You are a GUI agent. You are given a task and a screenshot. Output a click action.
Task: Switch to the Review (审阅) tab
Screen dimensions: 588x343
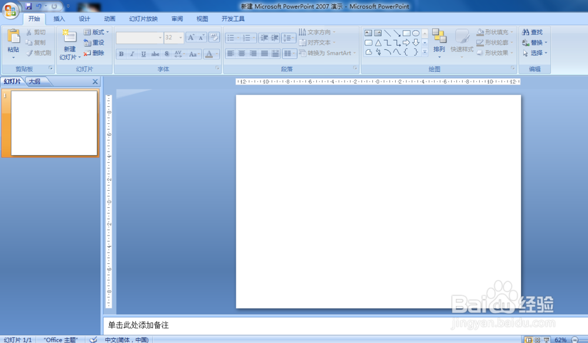(x=177, y=19)
